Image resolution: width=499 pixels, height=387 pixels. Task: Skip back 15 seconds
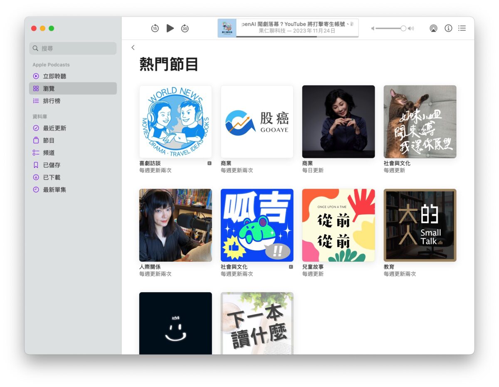point(155,28)
